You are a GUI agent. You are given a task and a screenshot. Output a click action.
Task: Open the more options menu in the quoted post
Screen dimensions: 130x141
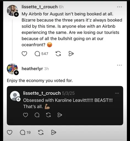click(117, 93)
